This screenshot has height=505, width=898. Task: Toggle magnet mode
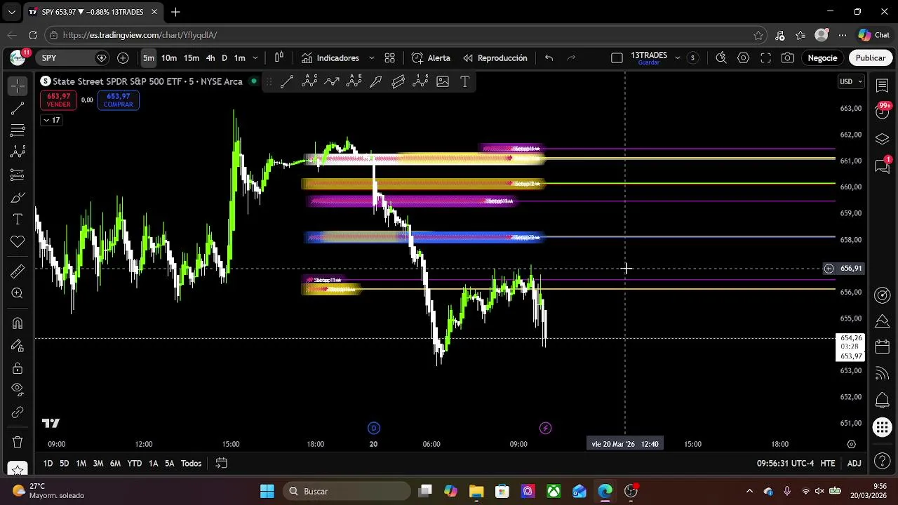click(18, 323)
